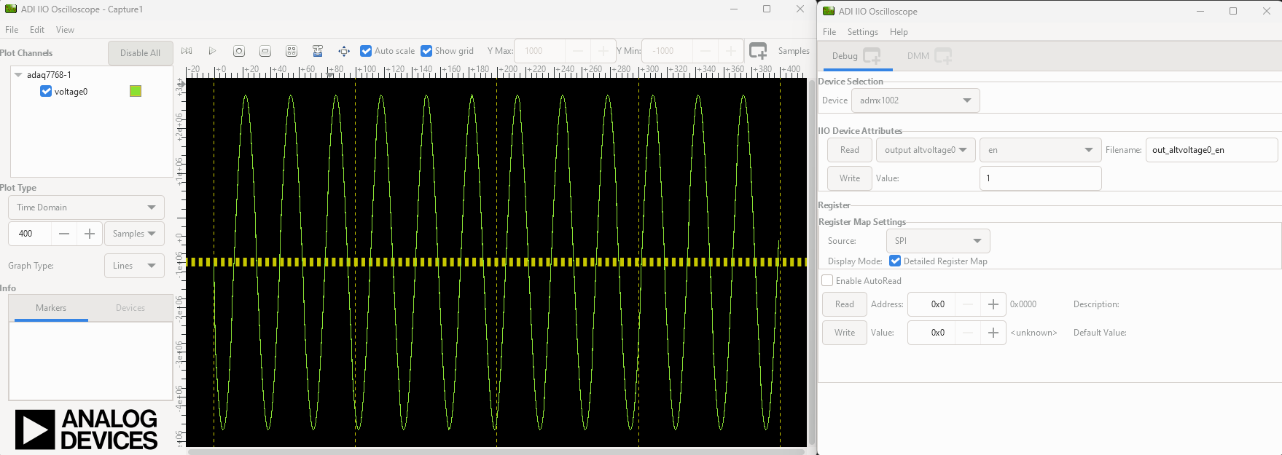Open the SPI source dropdown
Screen dimensions: 1282x455
point(937,241)
